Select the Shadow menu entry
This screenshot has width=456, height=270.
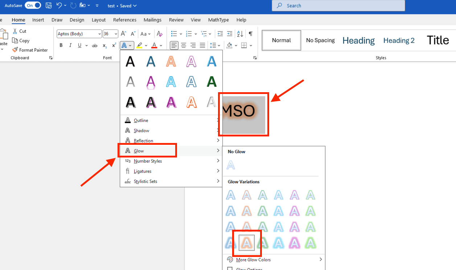point(141,131)
